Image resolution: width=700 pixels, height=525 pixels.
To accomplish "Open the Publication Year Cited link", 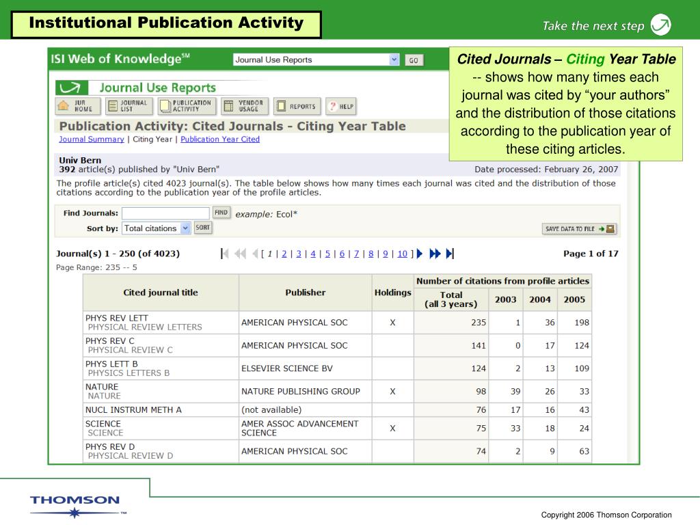I will (220, 139).
